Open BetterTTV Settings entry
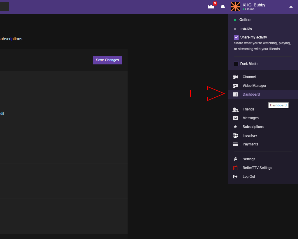The image size is (298, 239). click(263, 168)
